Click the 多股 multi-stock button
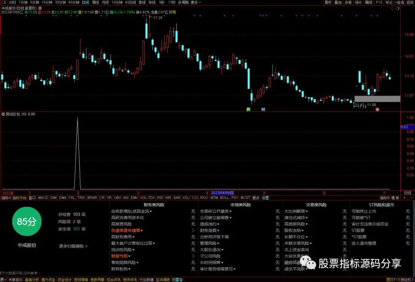The image size is (415, 282). pos(348,2)
